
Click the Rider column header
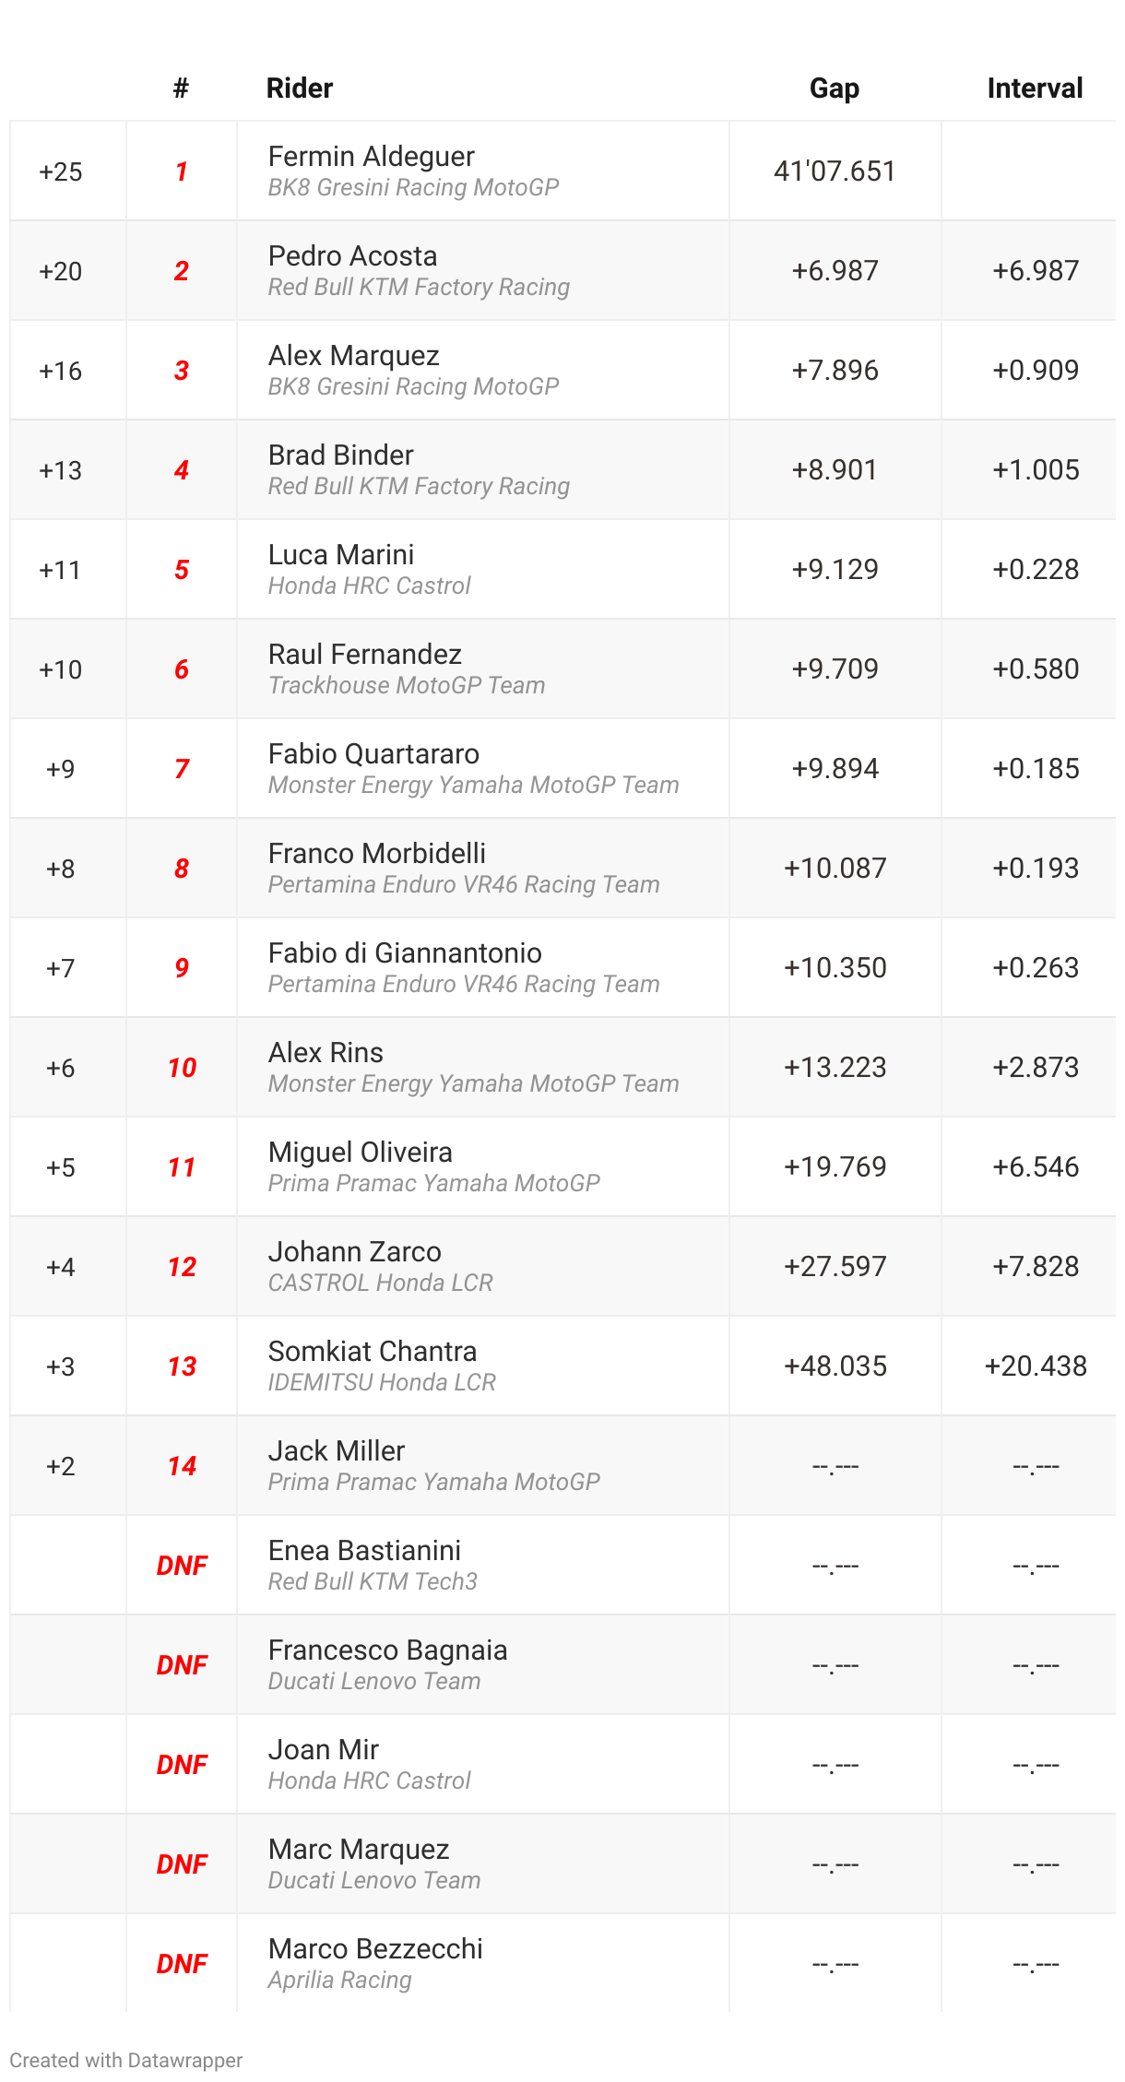(x=300, y=89)
